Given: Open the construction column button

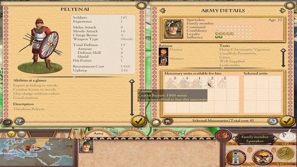Looking at the screenshot, I should click(236, 157).
